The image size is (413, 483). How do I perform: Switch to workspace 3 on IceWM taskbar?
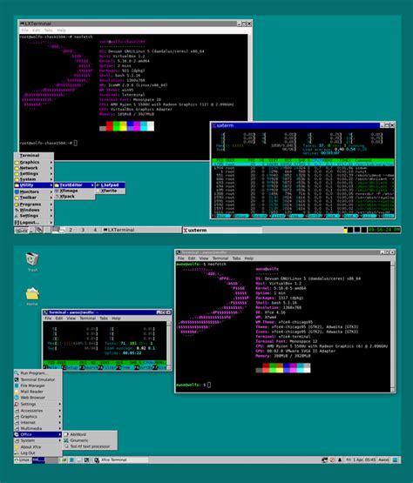[x=83, y=230]
